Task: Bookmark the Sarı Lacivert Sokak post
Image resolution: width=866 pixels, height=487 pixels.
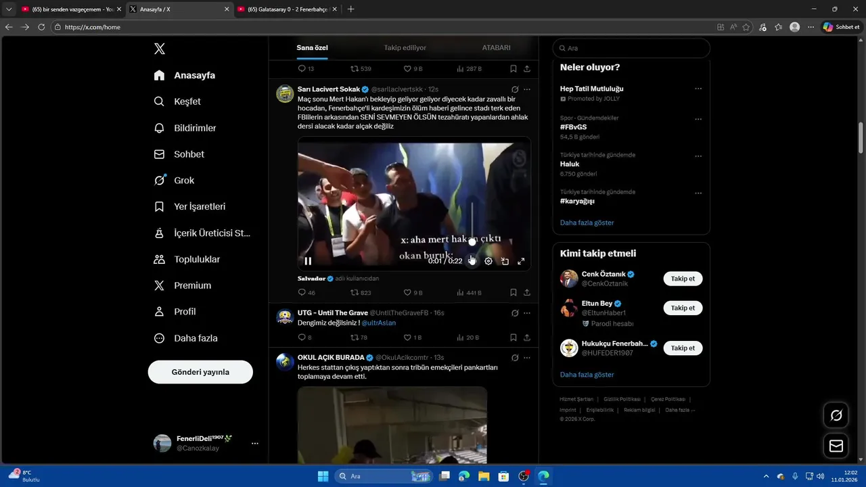Action: (x=514, y=292)
